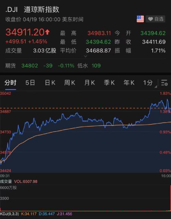This screenshot has height=219, width=171.
Task: Tap the intraday price line chart
Action: click(x=85, y=132)
